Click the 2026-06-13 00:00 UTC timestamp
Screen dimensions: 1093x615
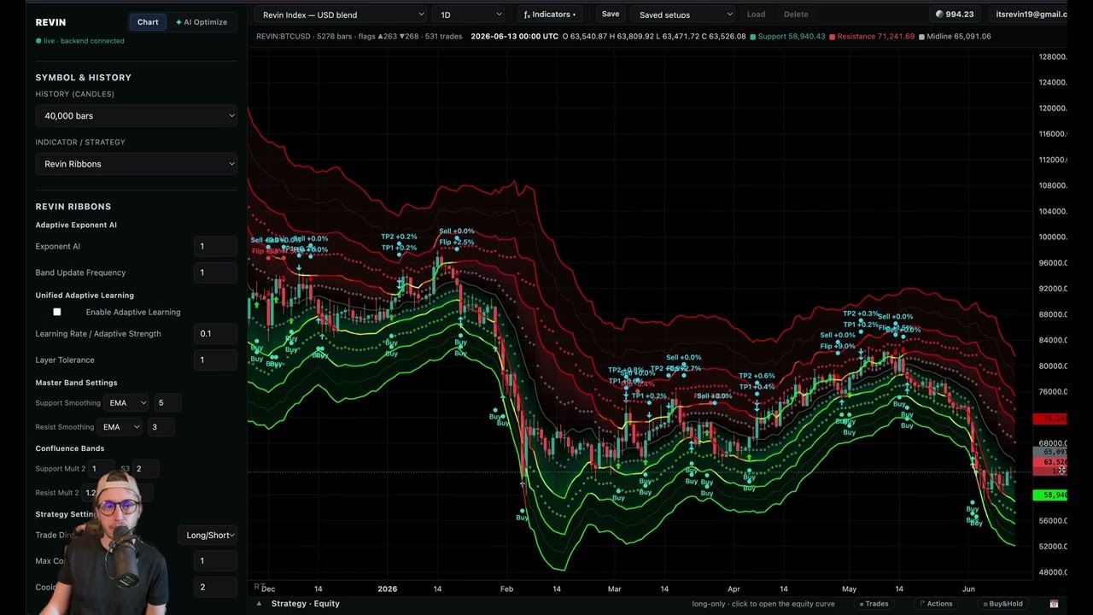[x=514, y=37]
